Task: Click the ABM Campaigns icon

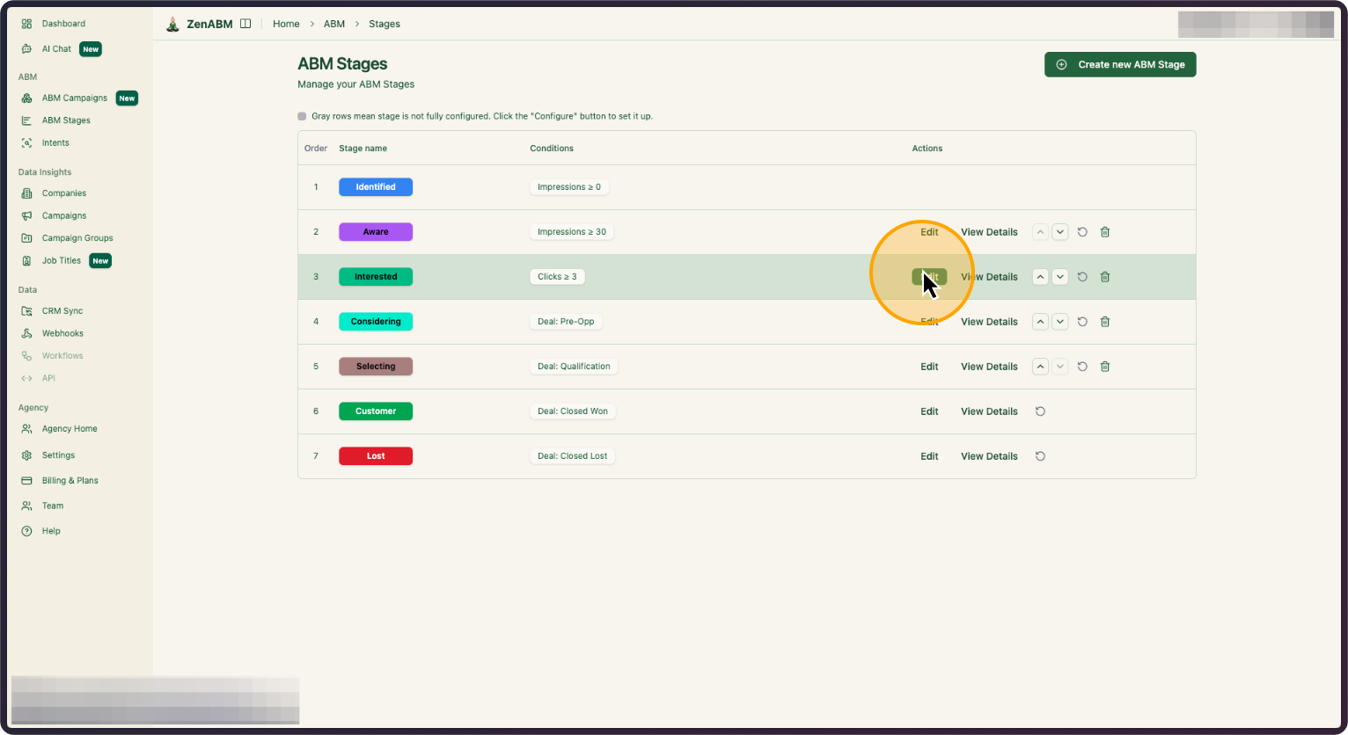Action: (26, 98)
